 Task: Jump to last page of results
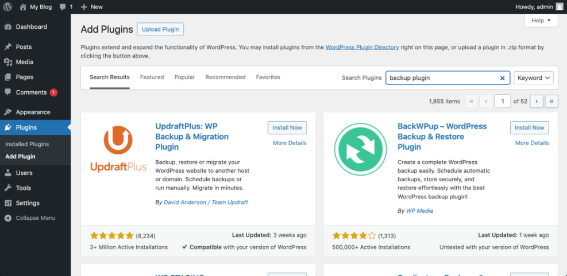pyautogui.click(x=551, y=102)
